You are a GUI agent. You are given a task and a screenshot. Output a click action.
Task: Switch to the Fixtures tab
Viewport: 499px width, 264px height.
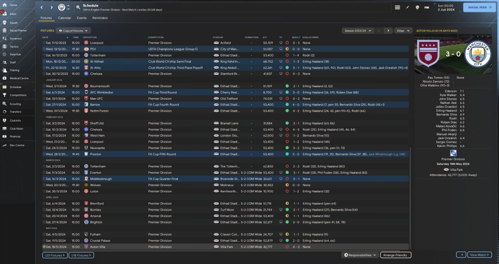tap(46, 18)
